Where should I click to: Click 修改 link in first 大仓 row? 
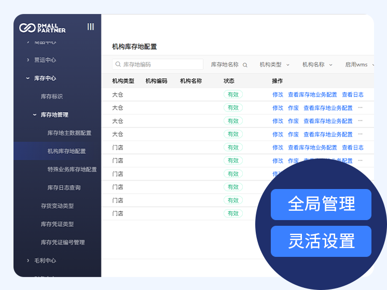[x=278, y=95]
